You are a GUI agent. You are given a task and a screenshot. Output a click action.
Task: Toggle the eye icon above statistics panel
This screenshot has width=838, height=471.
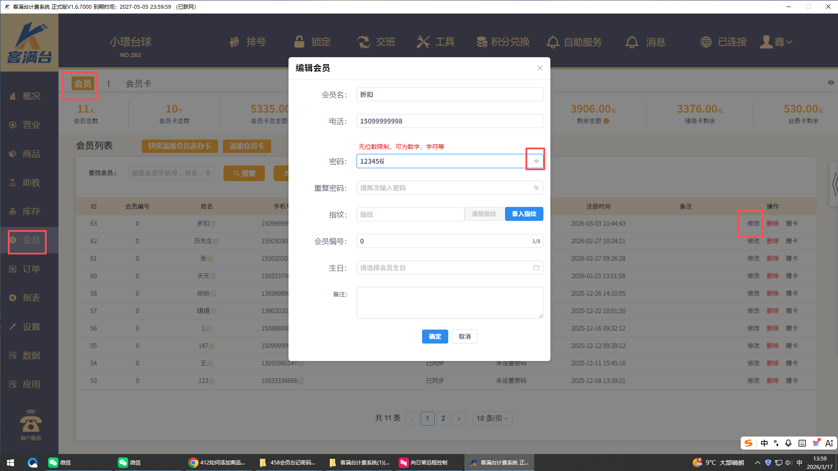pyautogui.click(x=831, y=83)
